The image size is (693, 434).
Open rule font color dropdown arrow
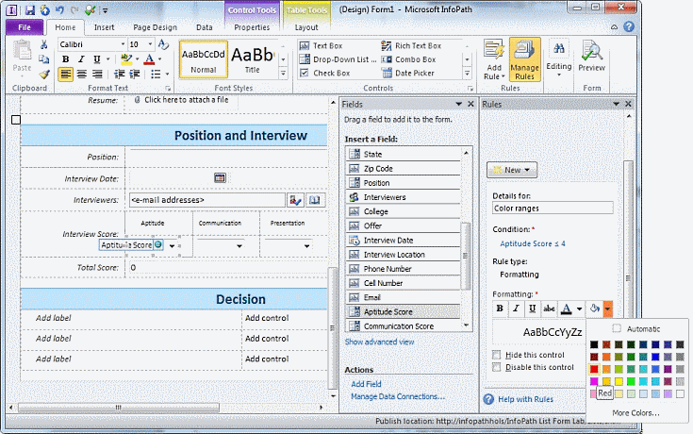579,309
